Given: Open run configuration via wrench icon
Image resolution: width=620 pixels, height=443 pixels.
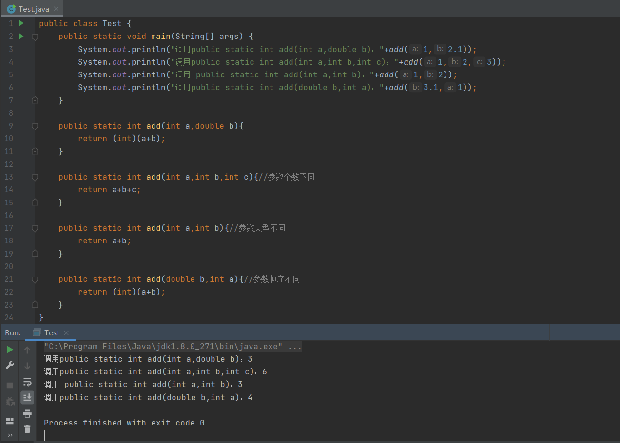Looking at the screenshot, I should (10, 365).
